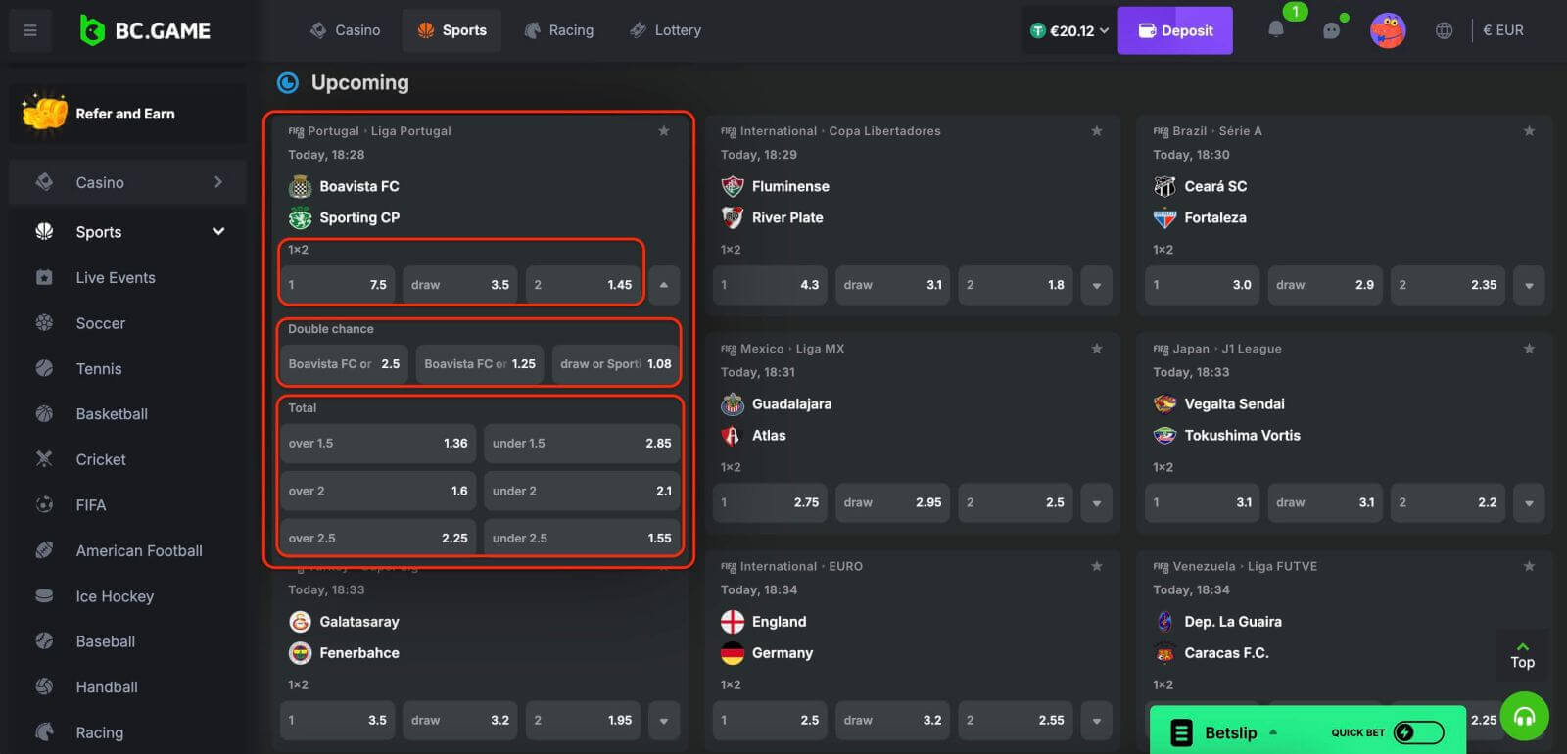Switch to the Sports top tab
The height and width of the screenshot is (754, 1567).
point(451,30)
